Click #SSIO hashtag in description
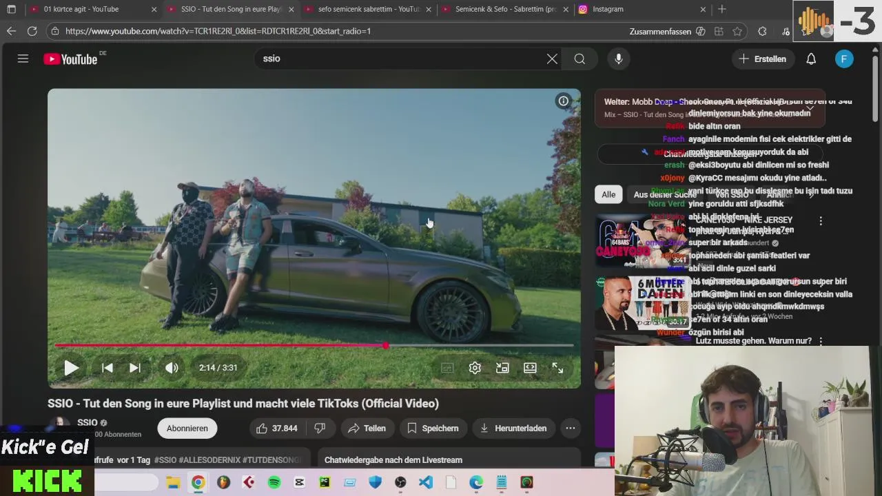Viewport: 882px width, 496px height. coord(165,459)
